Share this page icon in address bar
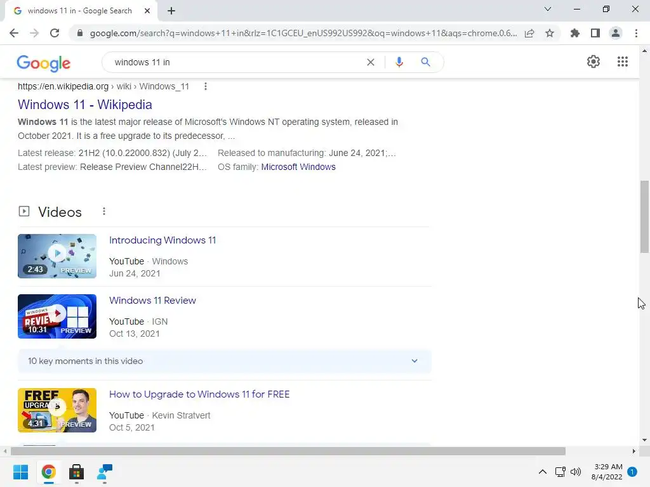 pos(529,33)
